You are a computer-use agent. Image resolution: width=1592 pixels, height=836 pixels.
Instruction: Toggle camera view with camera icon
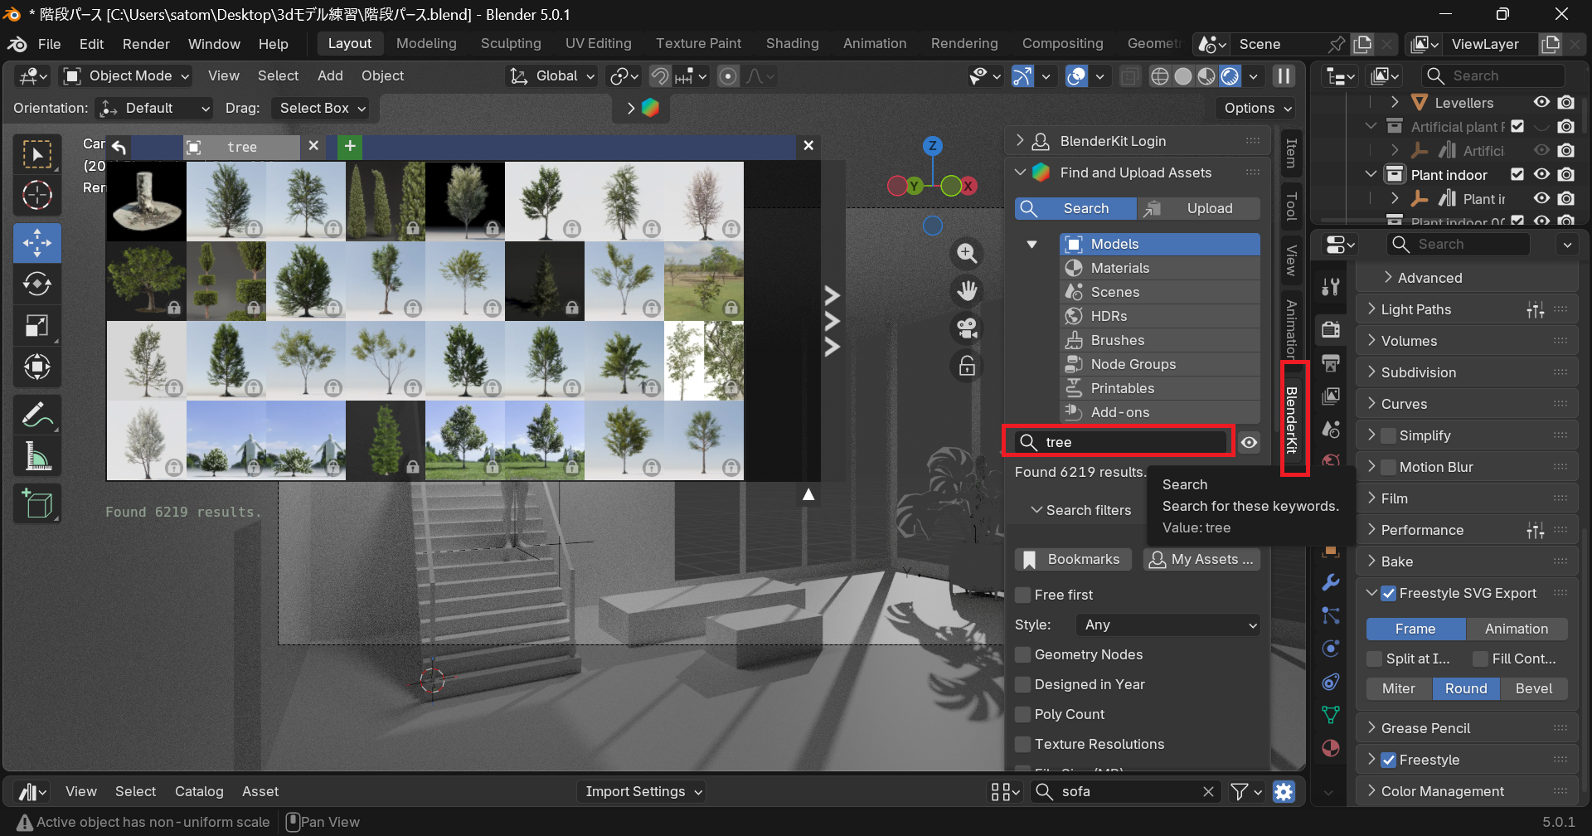click(x=967, y=328)
